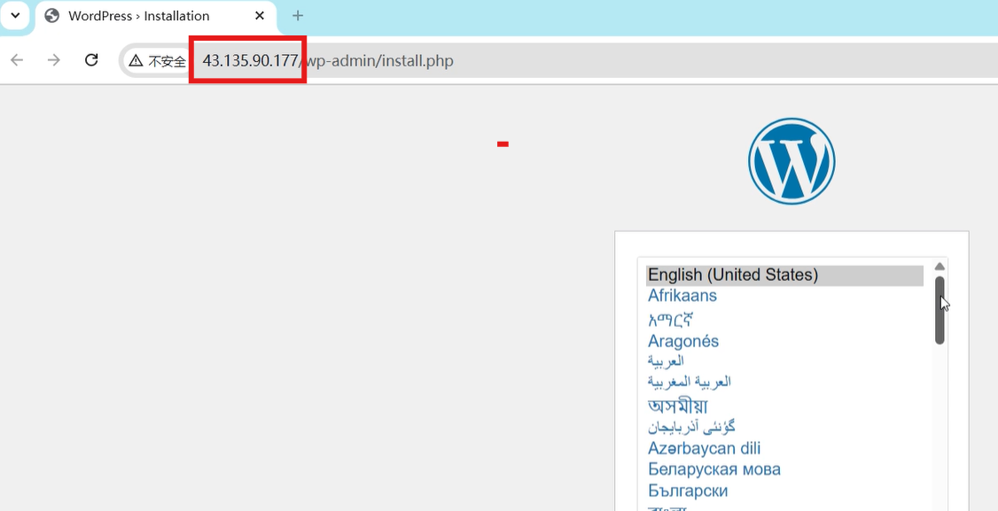This screenshot has width=998, height=511.
Task: Select English (United States) language
Action: pos(784,275)
